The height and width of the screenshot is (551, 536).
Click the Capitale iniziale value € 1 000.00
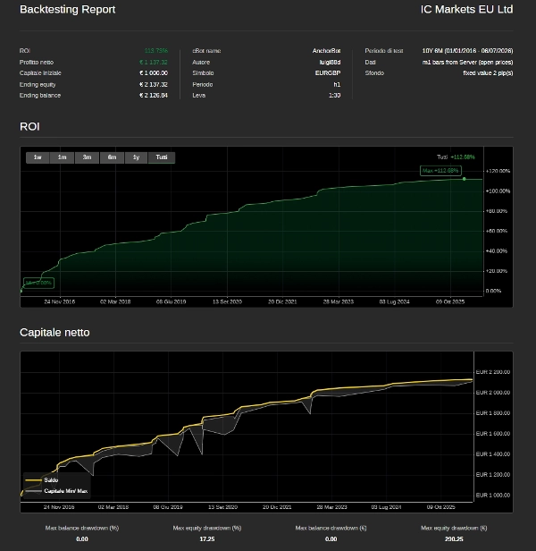pos(154,73)
